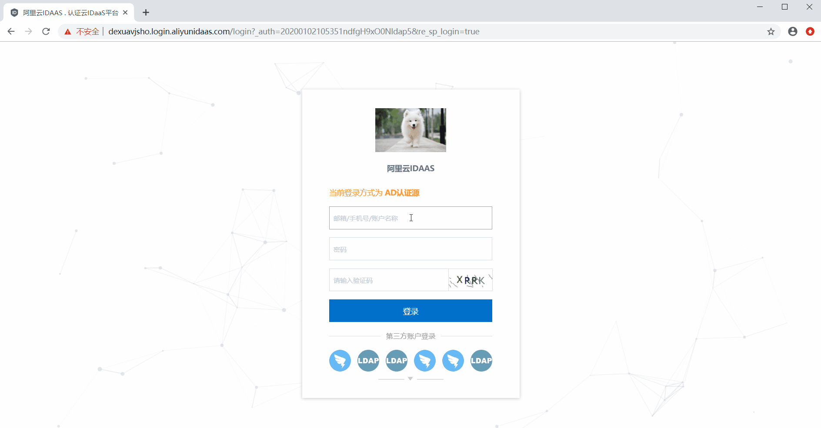
Task: Minimize the browser window
Action: coord(760,7)
